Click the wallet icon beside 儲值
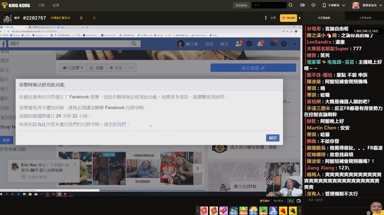Screen dimensions: 384x215 (299, 200)
